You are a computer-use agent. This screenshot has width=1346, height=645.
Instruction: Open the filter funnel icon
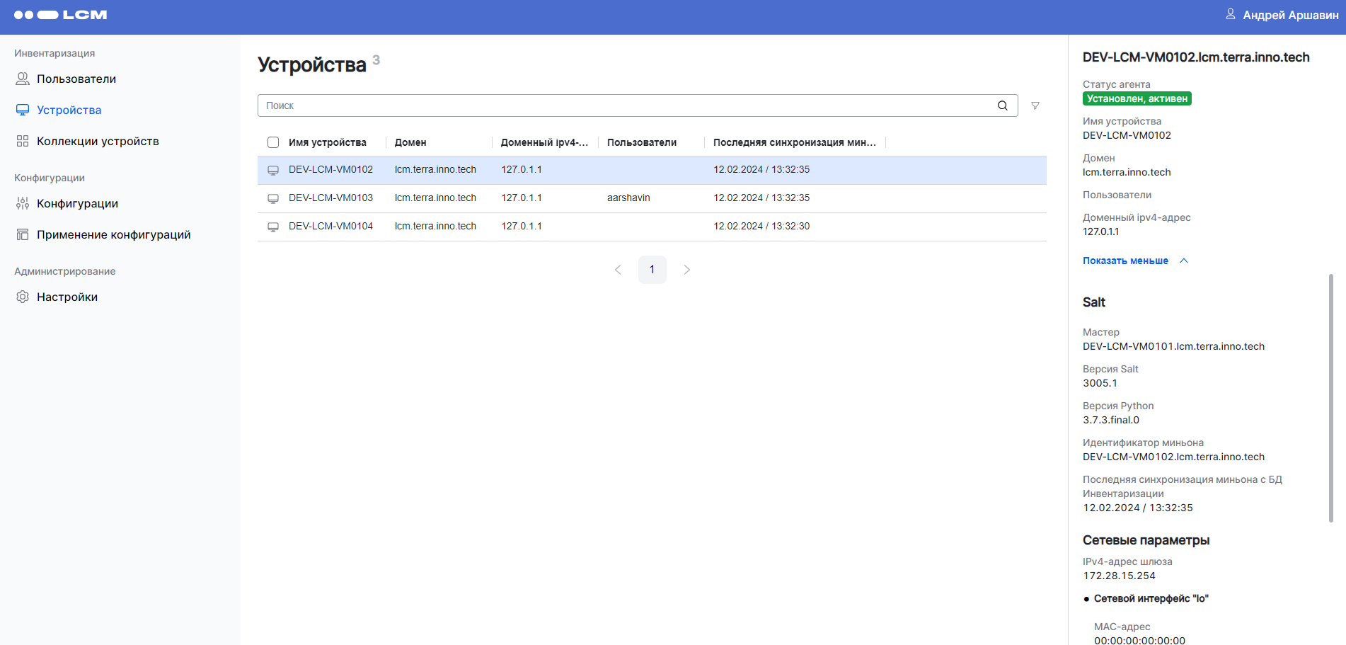(1035, 105)
